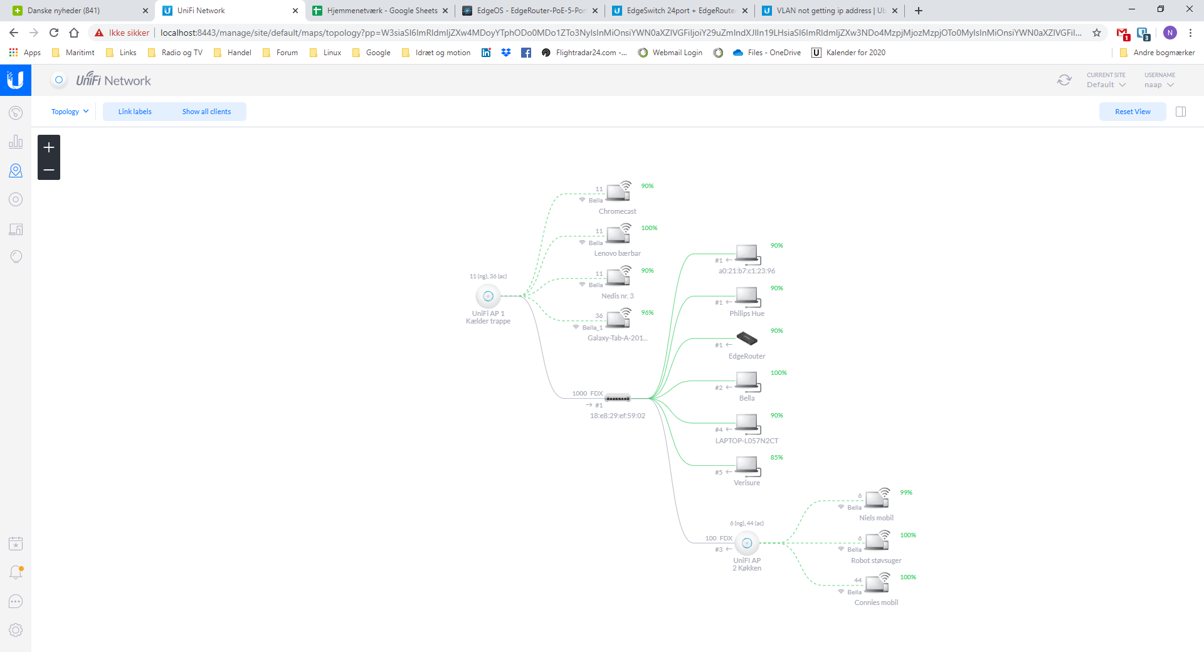1204x652 pixels.
Task: Zoom in on the topology map
Action: point(49,147)
